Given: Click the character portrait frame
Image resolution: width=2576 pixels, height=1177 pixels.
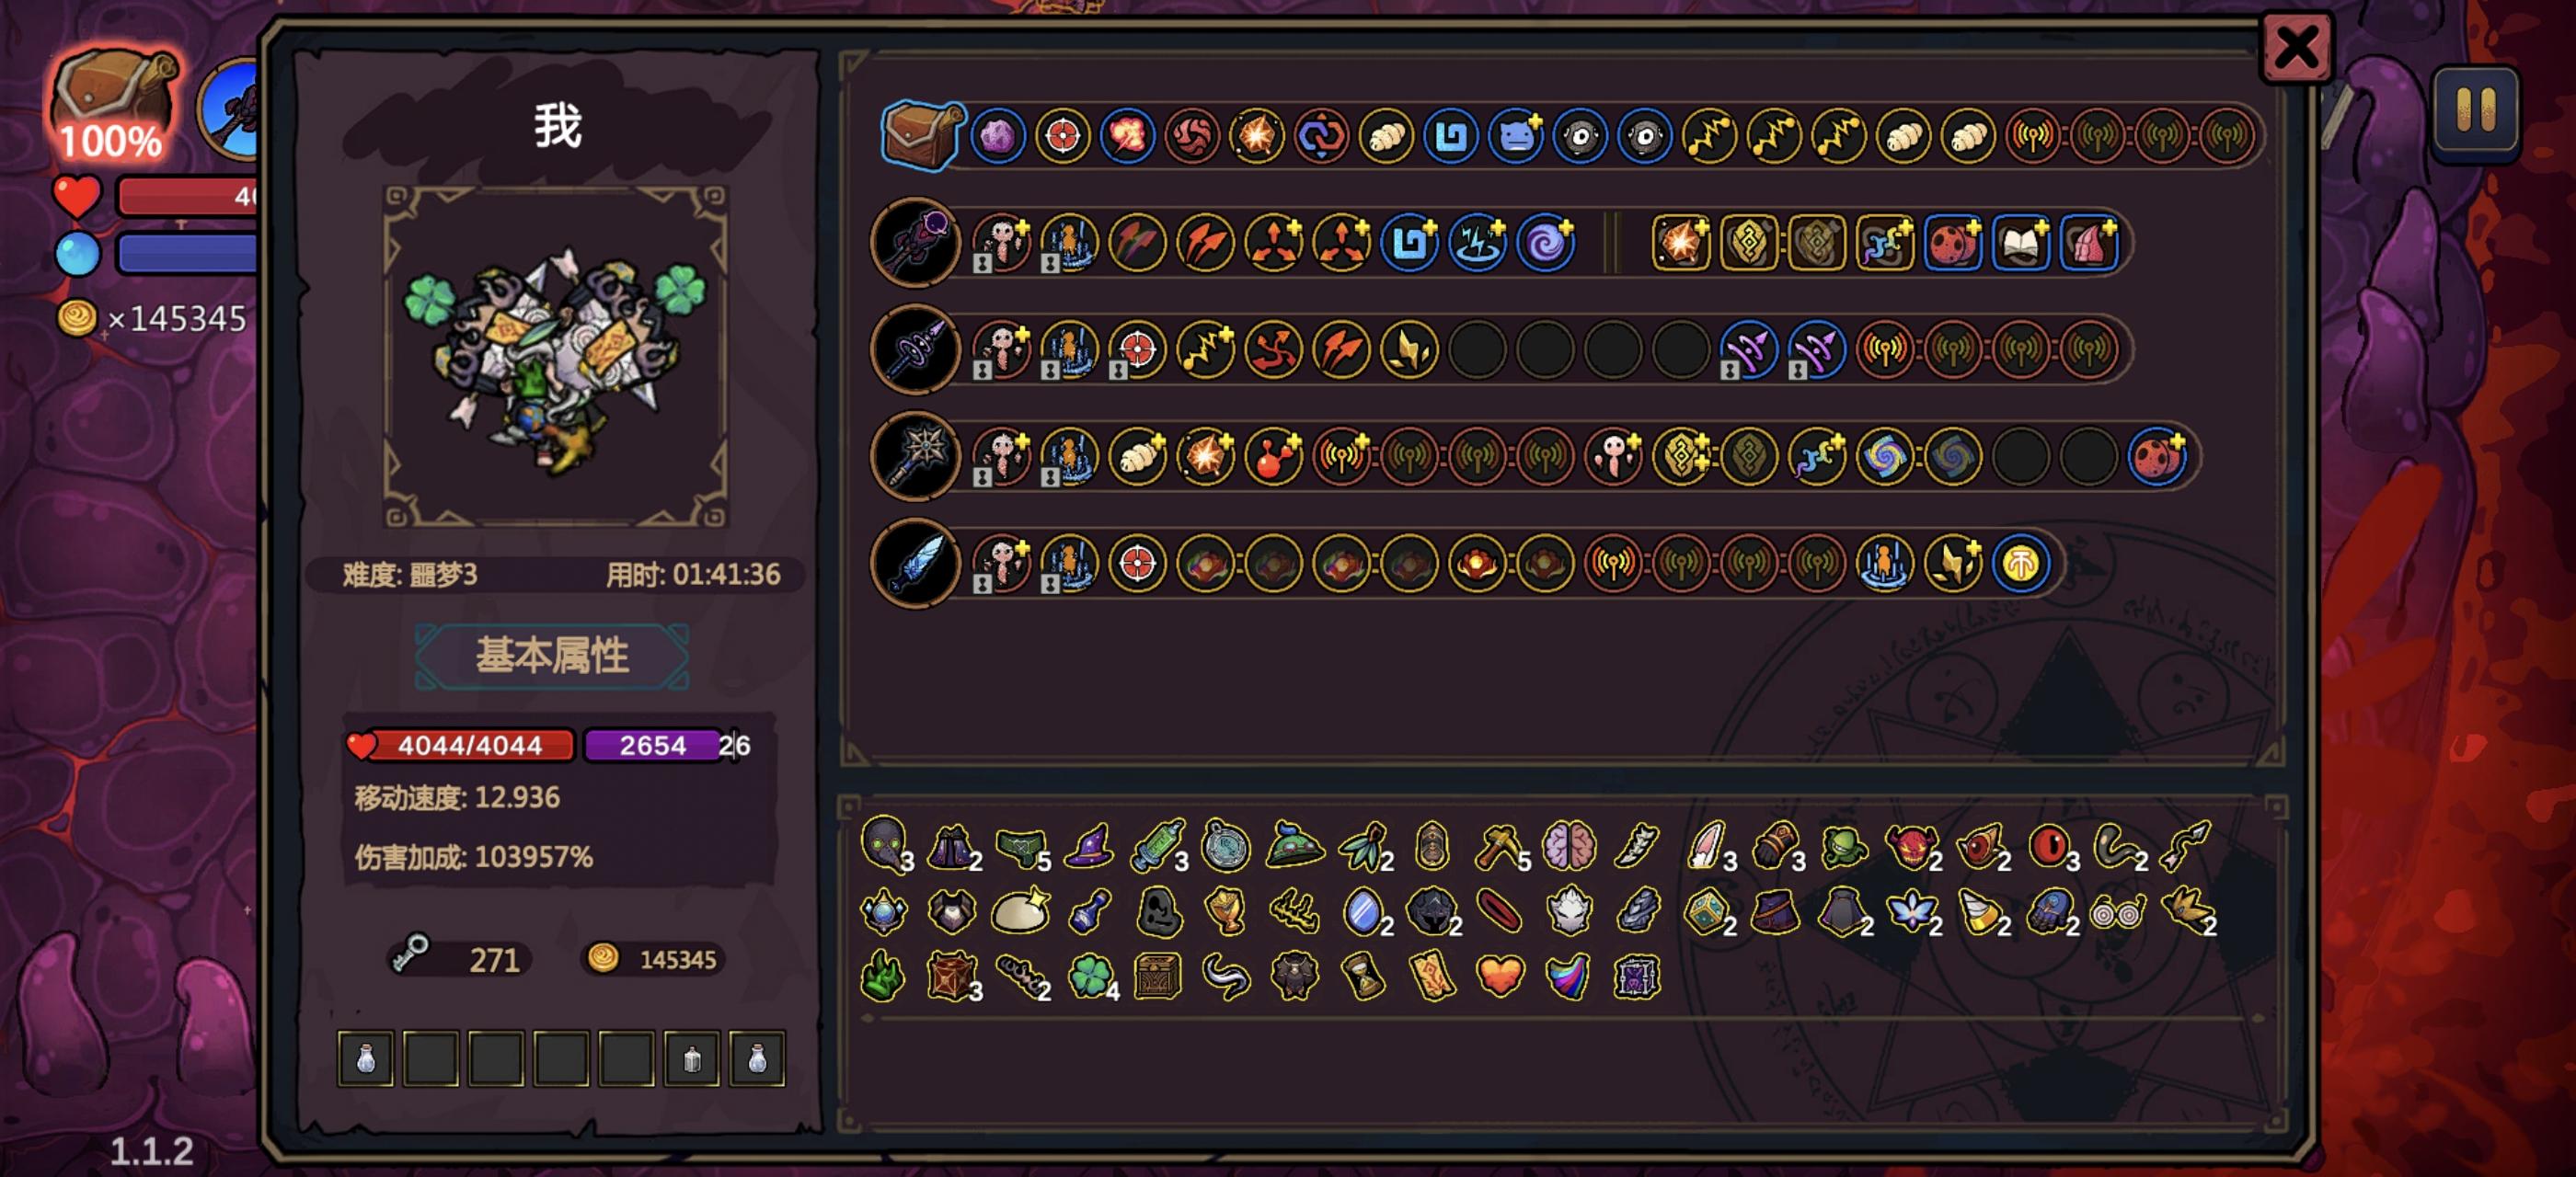Looking at the screenshot, I should point(556,356).
